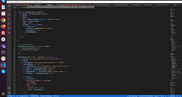Click the notifications bell in status bar
Screen dimensions: 182x97
coord(180,96)
